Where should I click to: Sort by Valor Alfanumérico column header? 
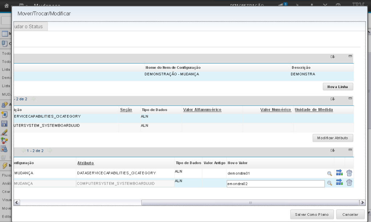tap(202, 110)
